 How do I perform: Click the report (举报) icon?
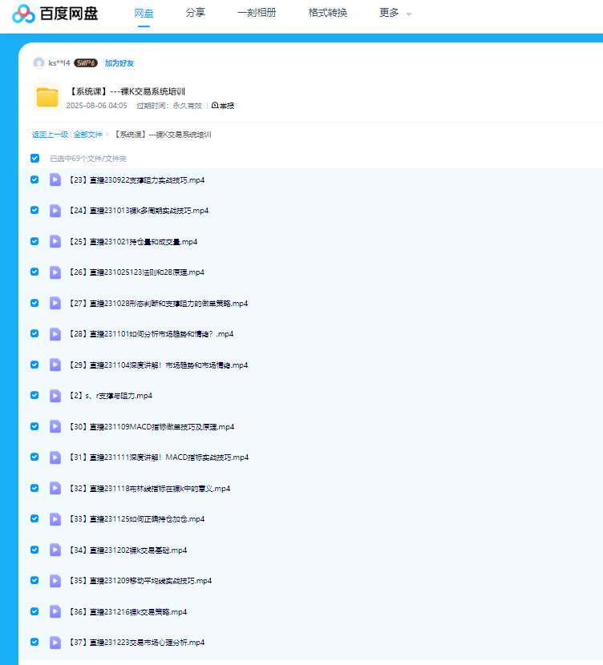click(x=215, y=105)
